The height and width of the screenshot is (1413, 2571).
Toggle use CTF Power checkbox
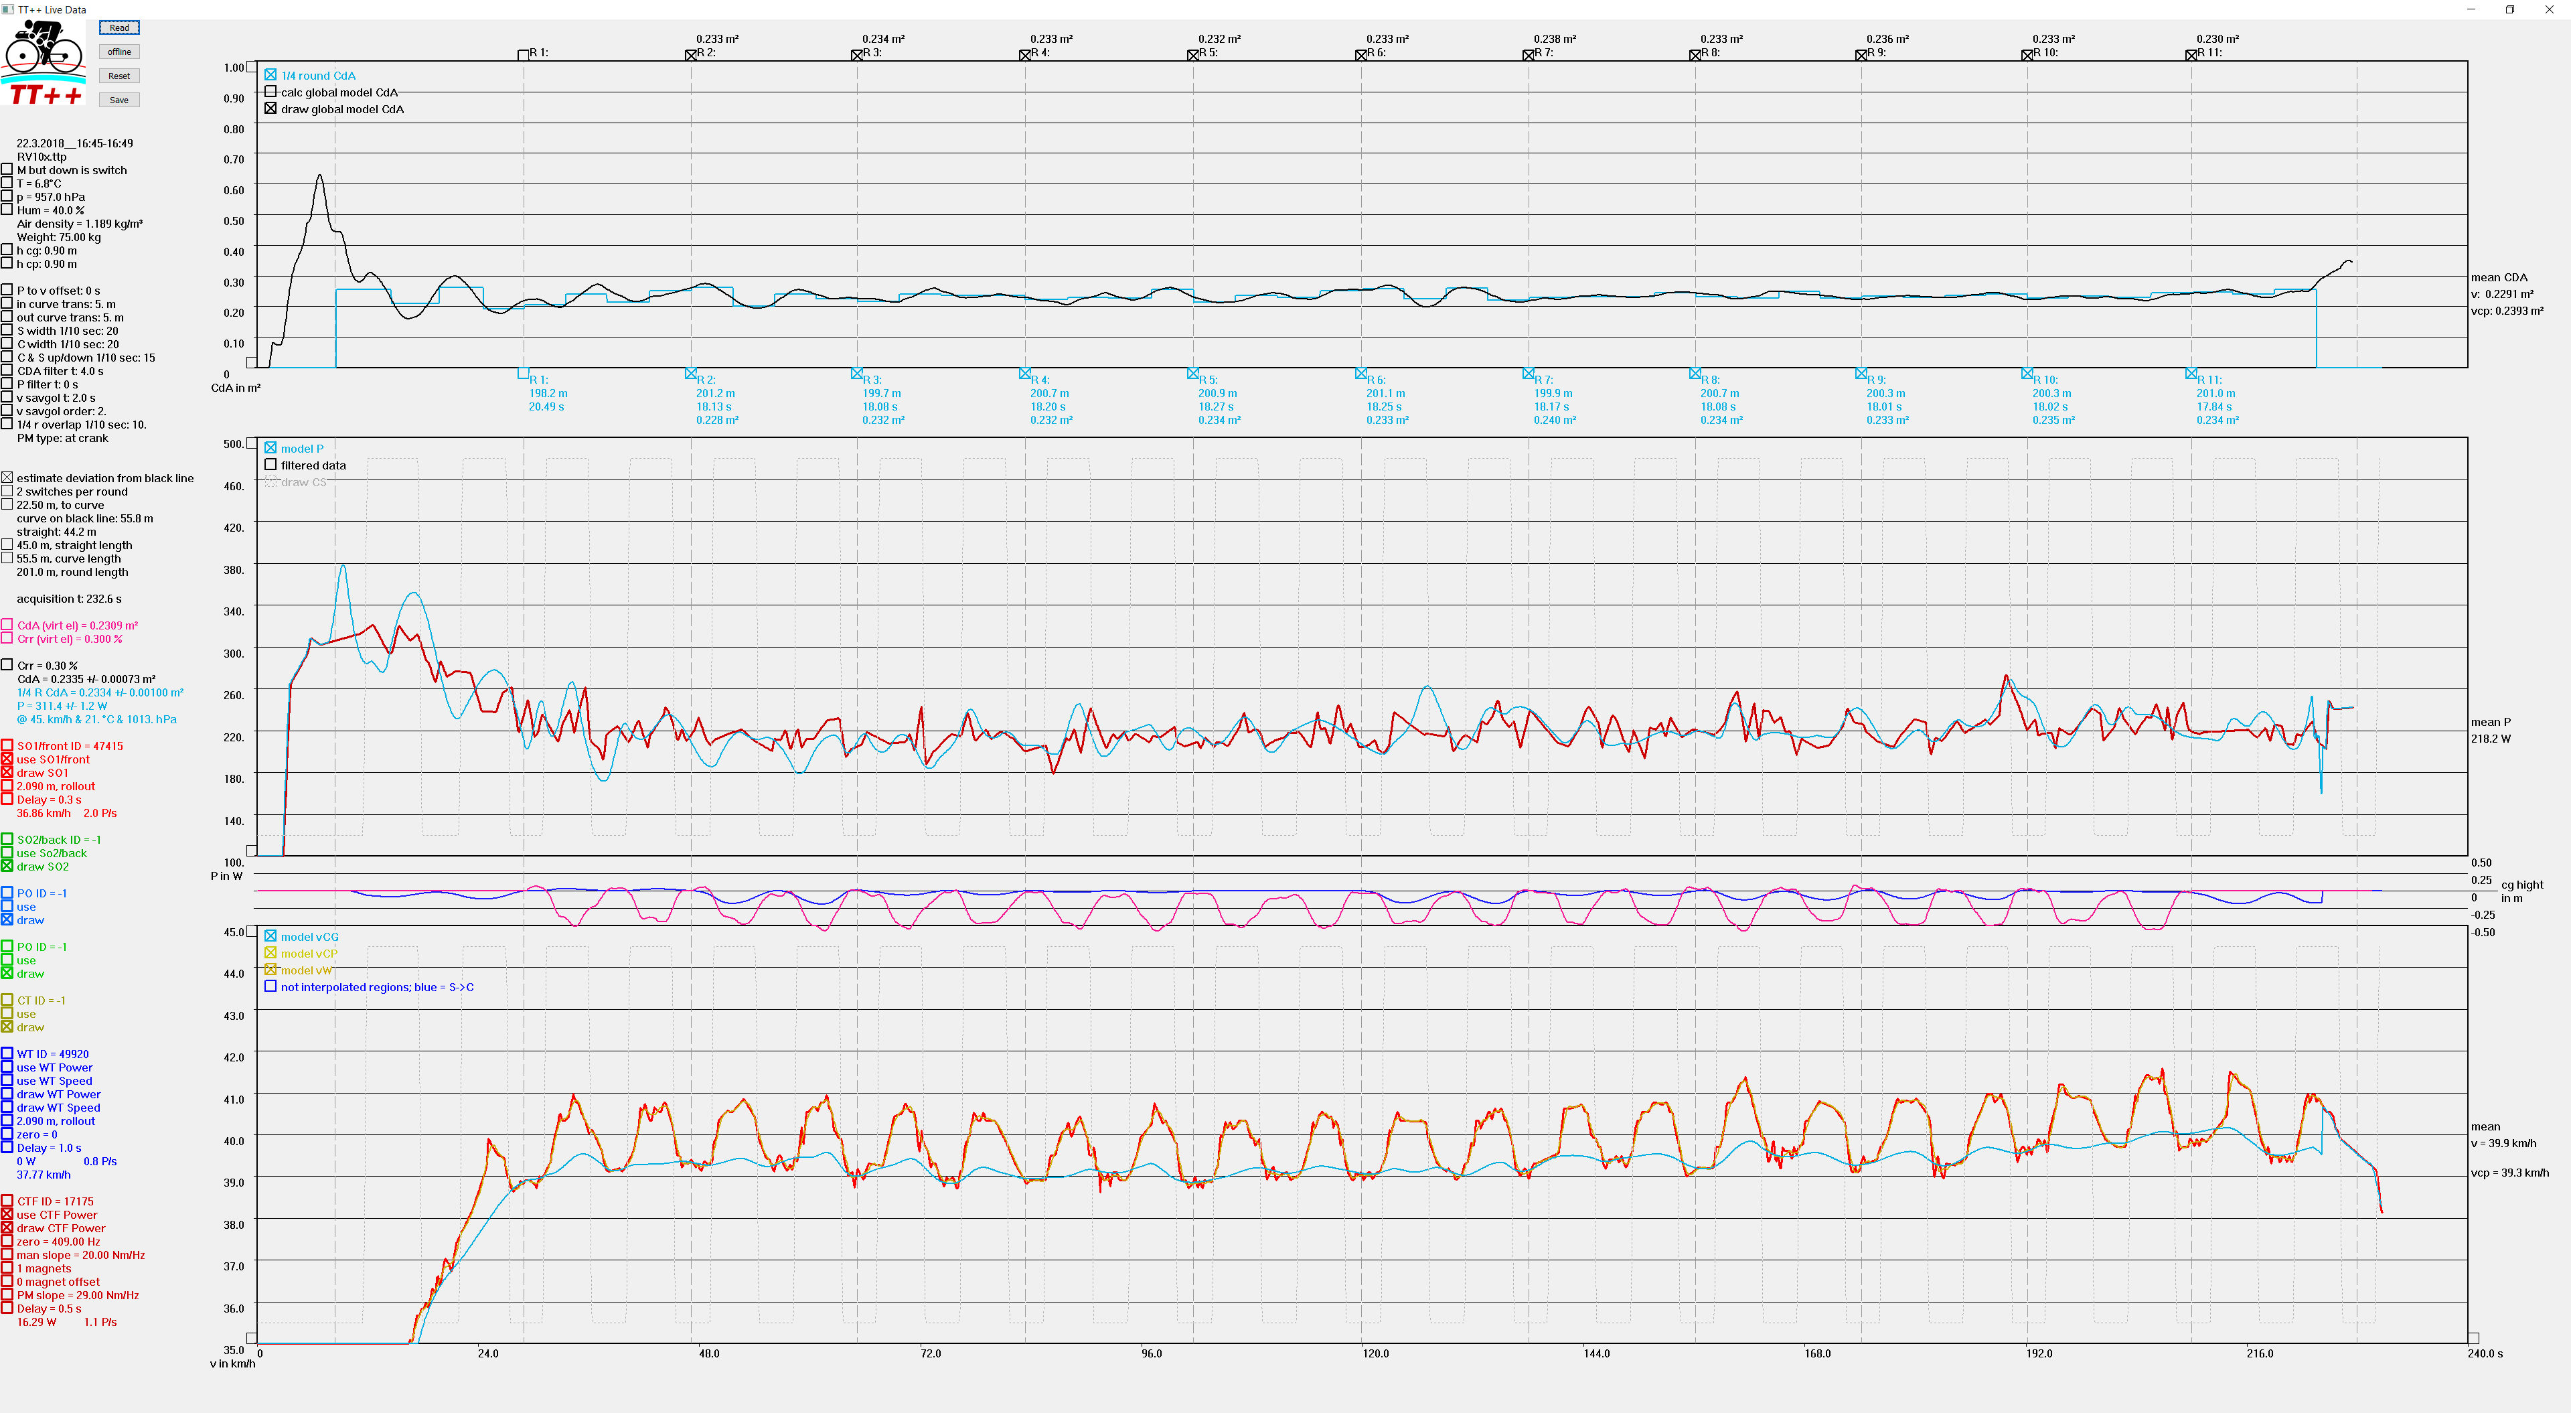click(7, 1215)
